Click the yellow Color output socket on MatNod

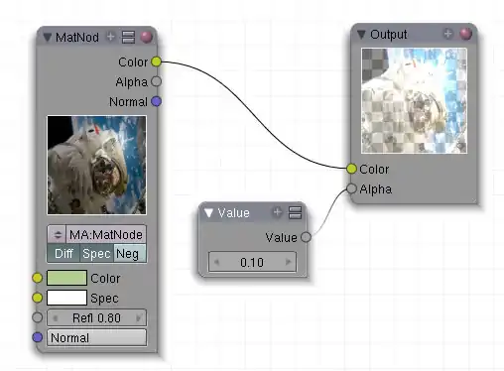(156, 62)
